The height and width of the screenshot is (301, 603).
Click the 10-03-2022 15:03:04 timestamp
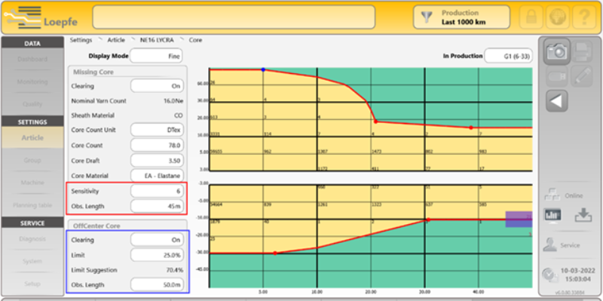click(x=577, y=275)
